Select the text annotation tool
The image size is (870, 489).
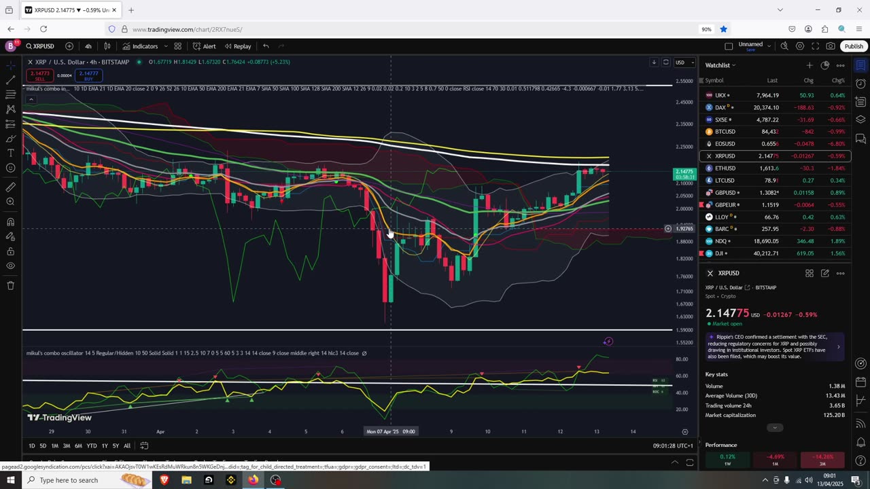[x=10, y=153]
